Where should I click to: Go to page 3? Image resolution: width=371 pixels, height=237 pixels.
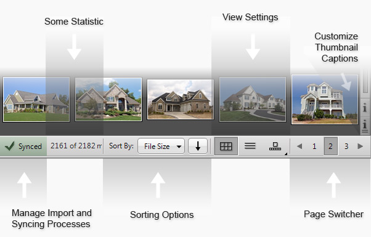coord(346,147)
